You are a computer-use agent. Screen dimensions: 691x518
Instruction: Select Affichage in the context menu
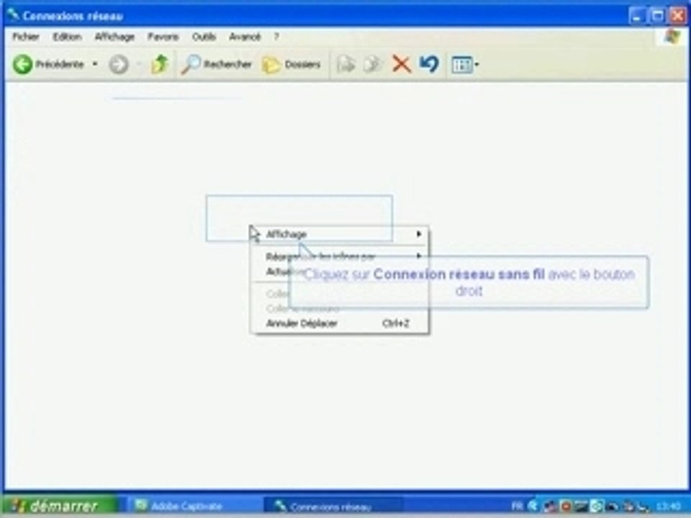click(338, 235)
